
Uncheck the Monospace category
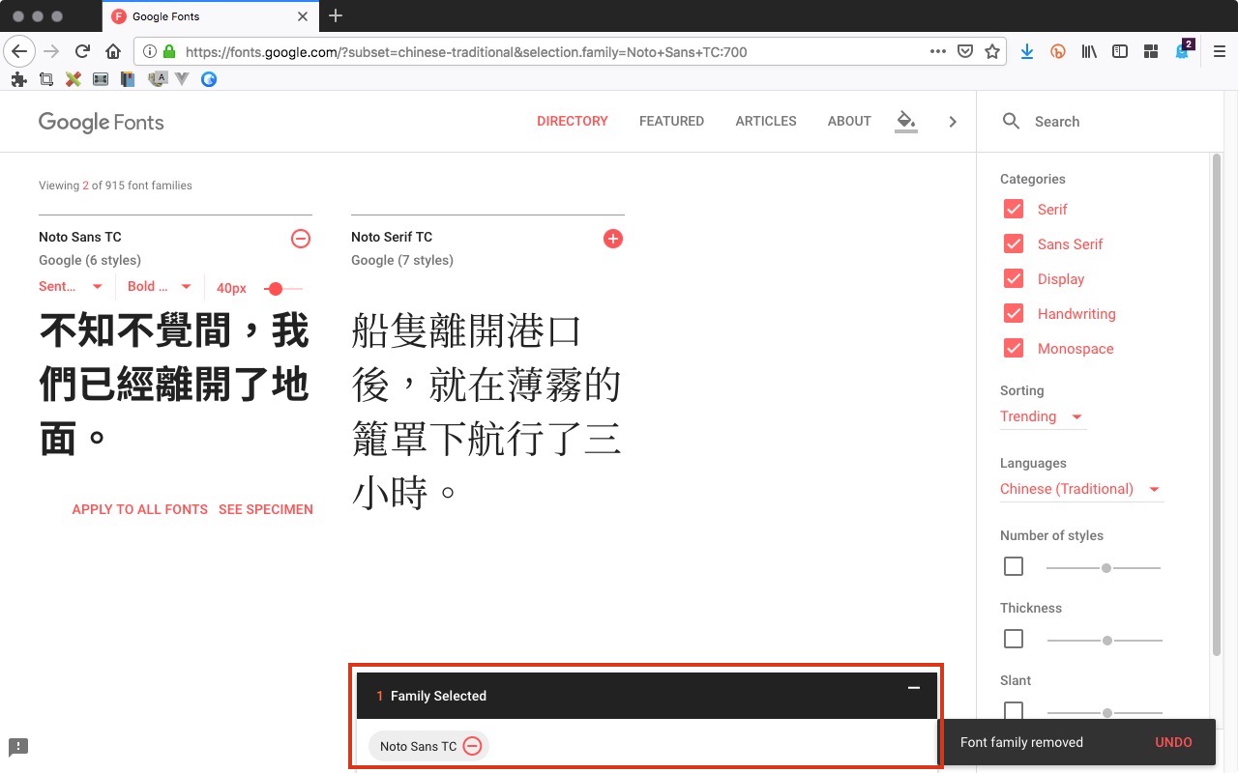(1014, 348)
